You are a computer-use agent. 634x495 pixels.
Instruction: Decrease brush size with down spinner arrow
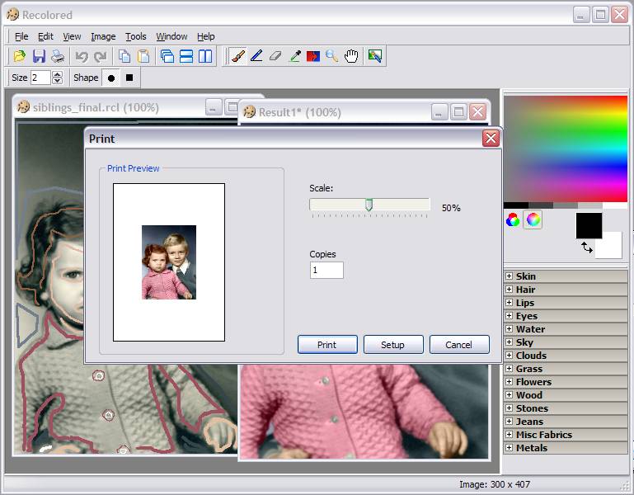click(x=58, y=81)
